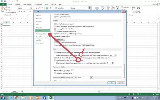
Task: Enable Provide feedback with sound checkbox
Action: pyautogui.click(x=55, y=24)
